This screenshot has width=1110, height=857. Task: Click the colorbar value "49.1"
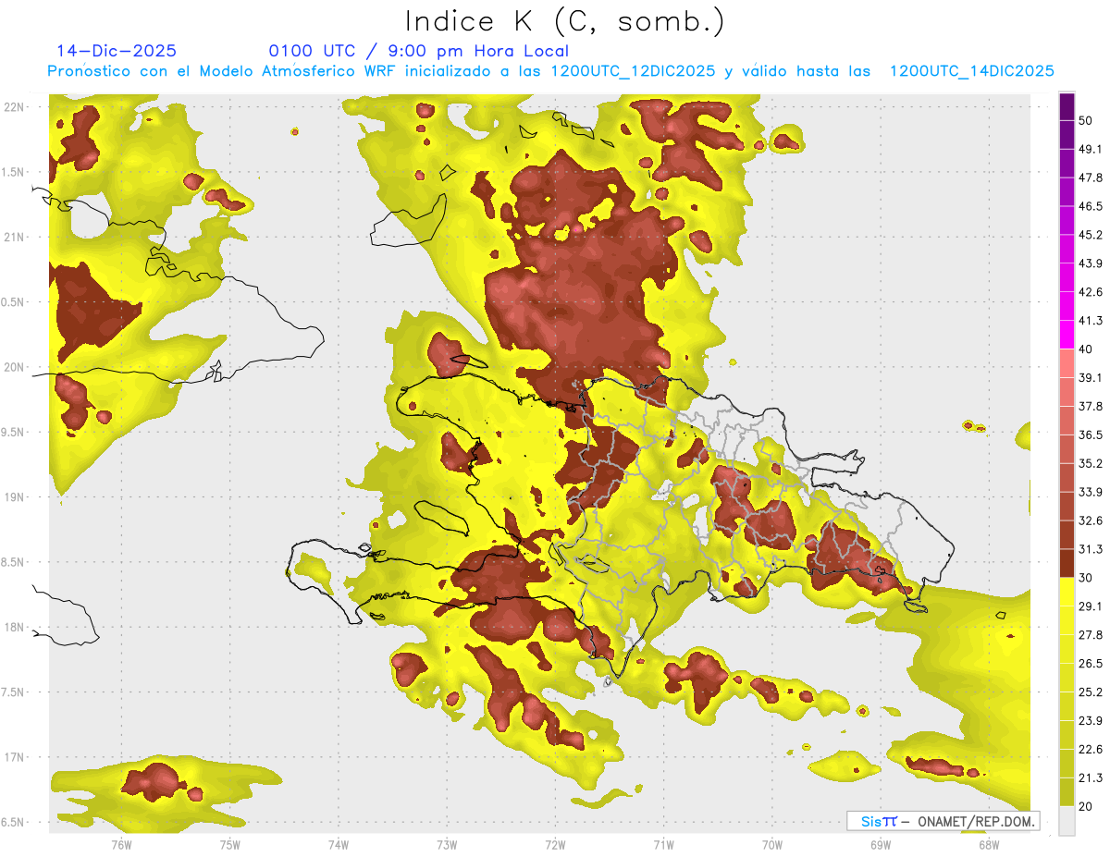click(1091, 149)
